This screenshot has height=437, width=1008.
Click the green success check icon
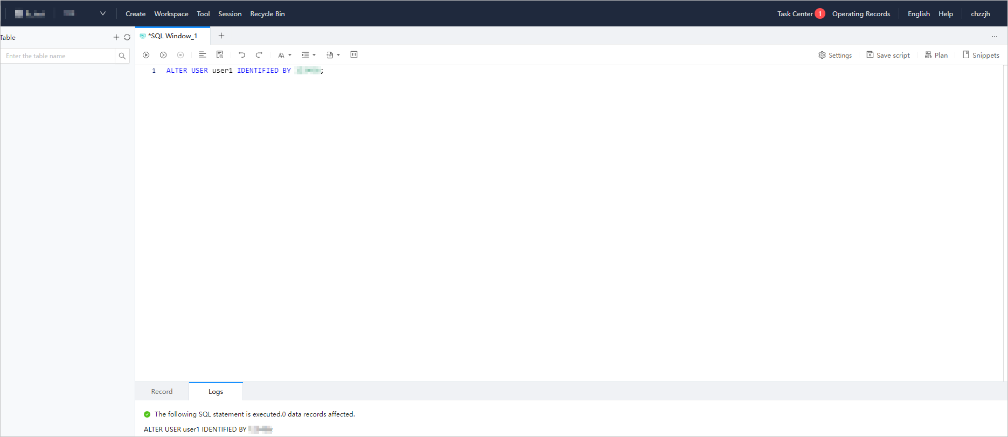pyautogui.click(x=147, y=414)
